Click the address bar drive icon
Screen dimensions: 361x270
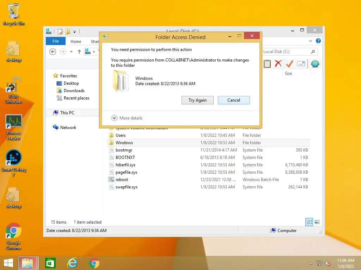tap(88, 52)
